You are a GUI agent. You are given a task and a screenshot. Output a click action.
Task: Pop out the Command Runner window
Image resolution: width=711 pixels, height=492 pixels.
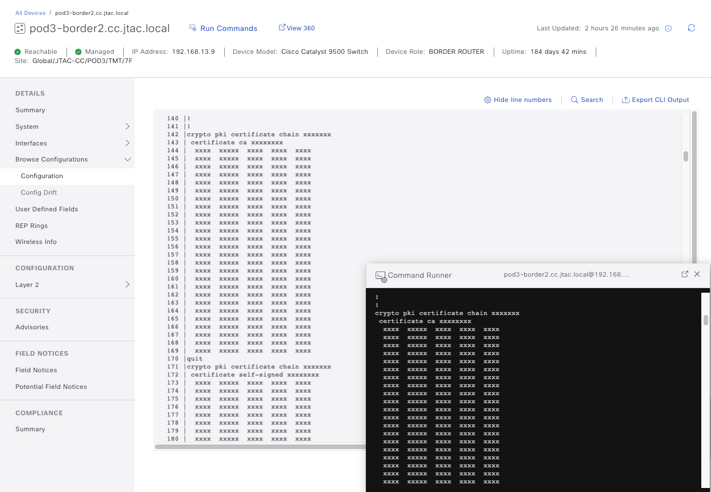tap(685, 274)
